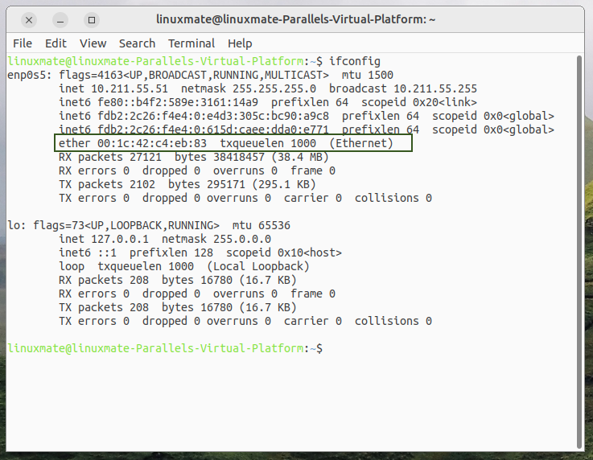Open the Edit menu
Screen dimensions: 593x460
coord(56,43)
